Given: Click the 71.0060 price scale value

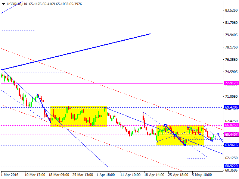Looking at the screenshot, I should pyautogui.click(x=231, y=97).
